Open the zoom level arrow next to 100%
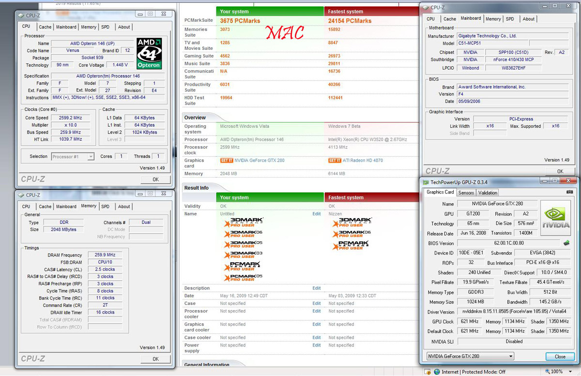Screen dimensions: 581x376 coord(571,372)
